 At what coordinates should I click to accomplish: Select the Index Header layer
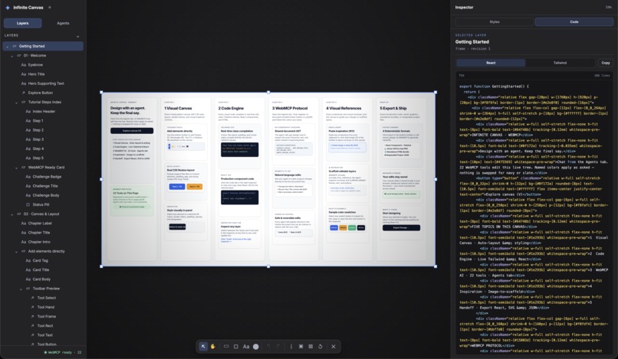point(44,112)
